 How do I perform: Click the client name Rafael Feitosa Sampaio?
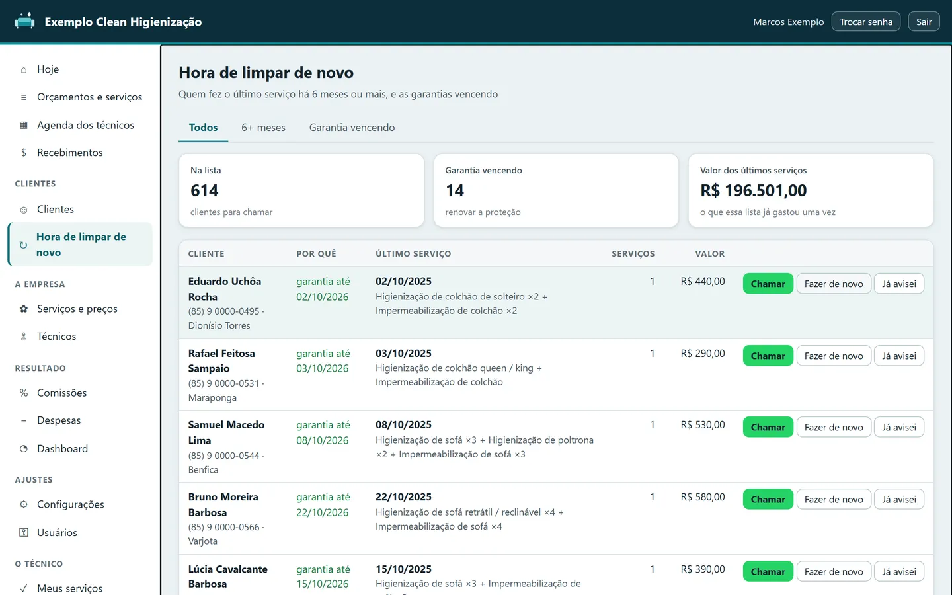click(221, 361)
